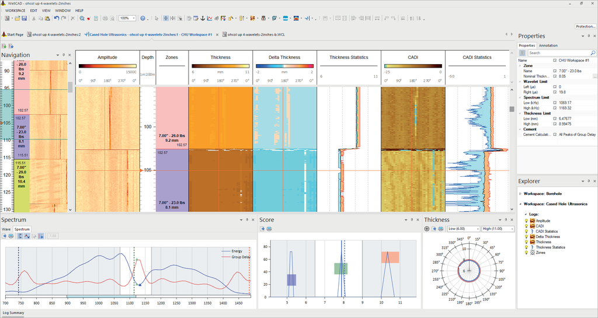Click the anchor icon in the toolbar

pos(202,18)
